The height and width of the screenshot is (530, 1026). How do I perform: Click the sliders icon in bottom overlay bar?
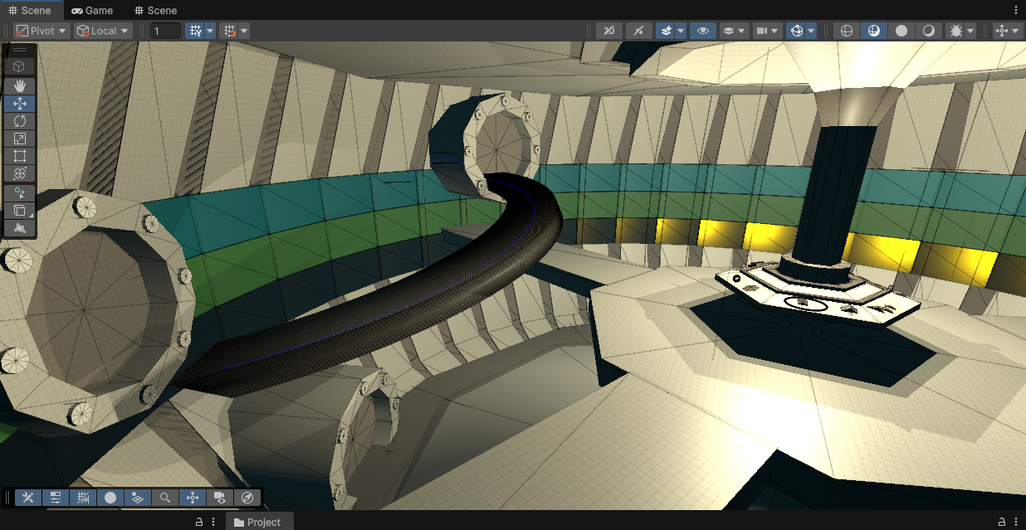coord(56,498)
